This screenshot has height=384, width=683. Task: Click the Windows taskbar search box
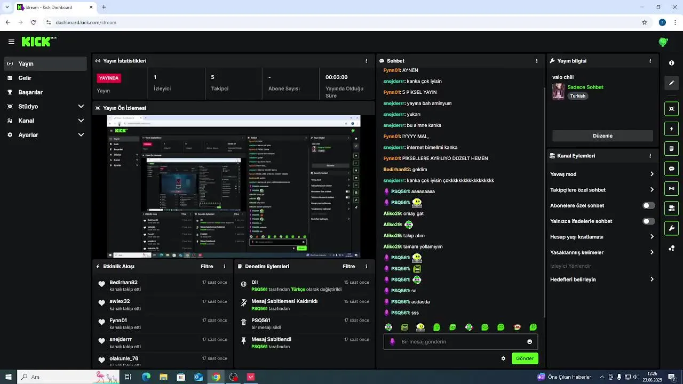pos(69,377)
